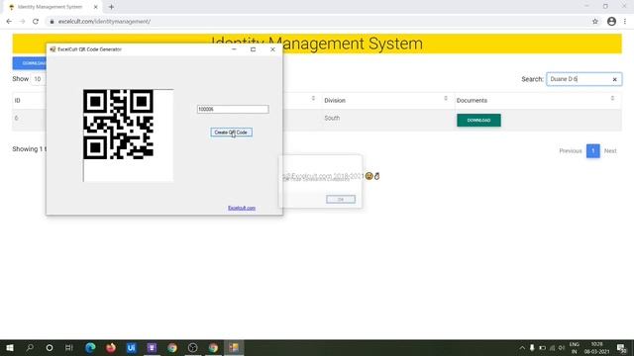This screenshot has width=634, height=356.
Task: Clear the search box with the X icon
Action: (614, 79)
